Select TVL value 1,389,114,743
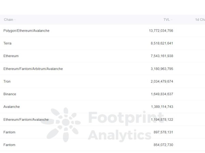205x153 pixels. 162,107
